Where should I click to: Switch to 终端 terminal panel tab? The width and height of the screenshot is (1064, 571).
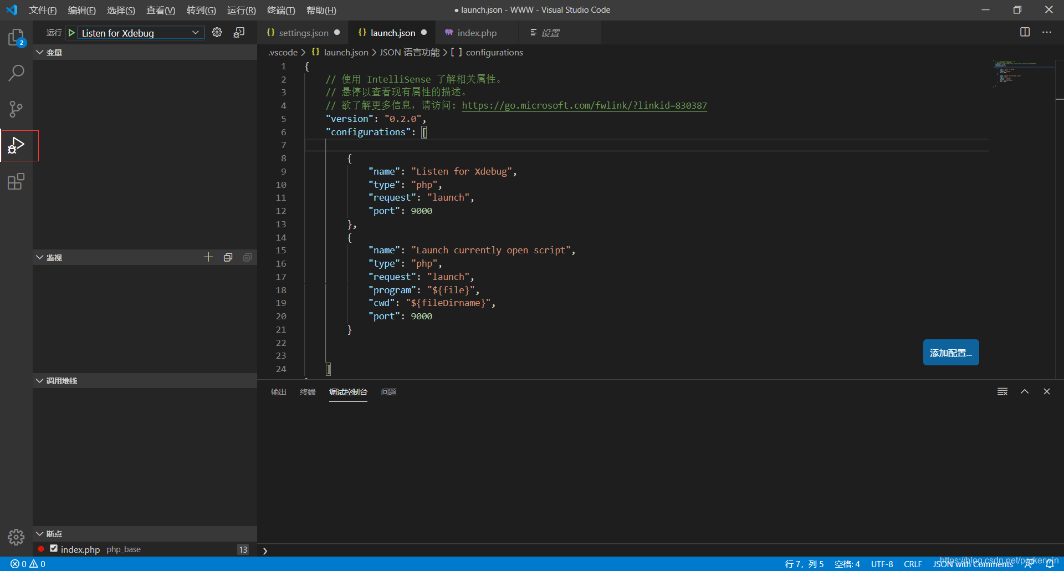[308, 392]
